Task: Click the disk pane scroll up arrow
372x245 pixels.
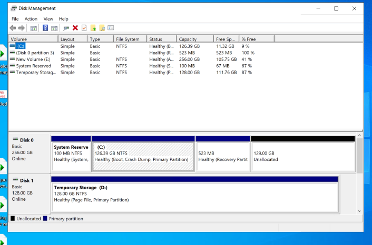Action: click(359, 136)
